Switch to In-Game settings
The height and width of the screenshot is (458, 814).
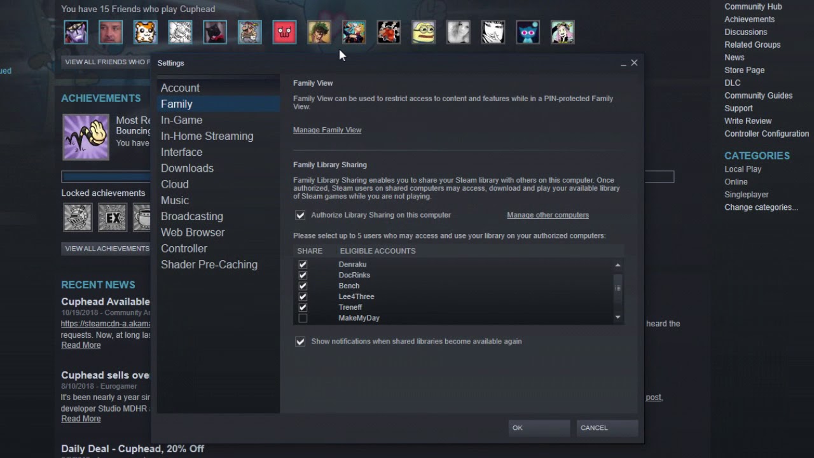[218, 120]
